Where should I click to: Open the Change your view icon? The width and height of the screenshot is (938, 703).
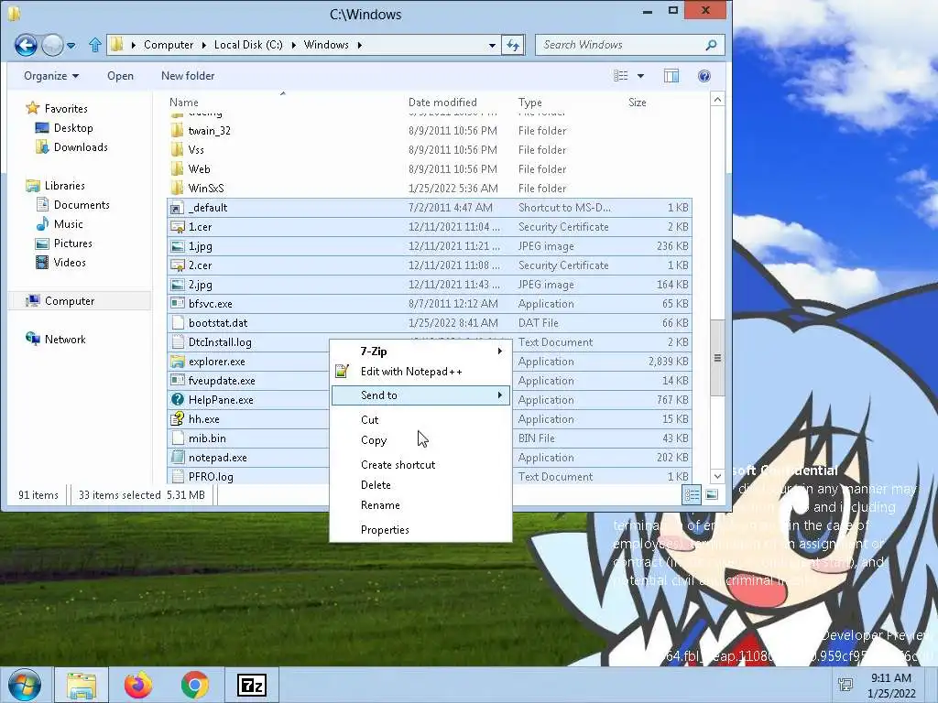(621, 76)
